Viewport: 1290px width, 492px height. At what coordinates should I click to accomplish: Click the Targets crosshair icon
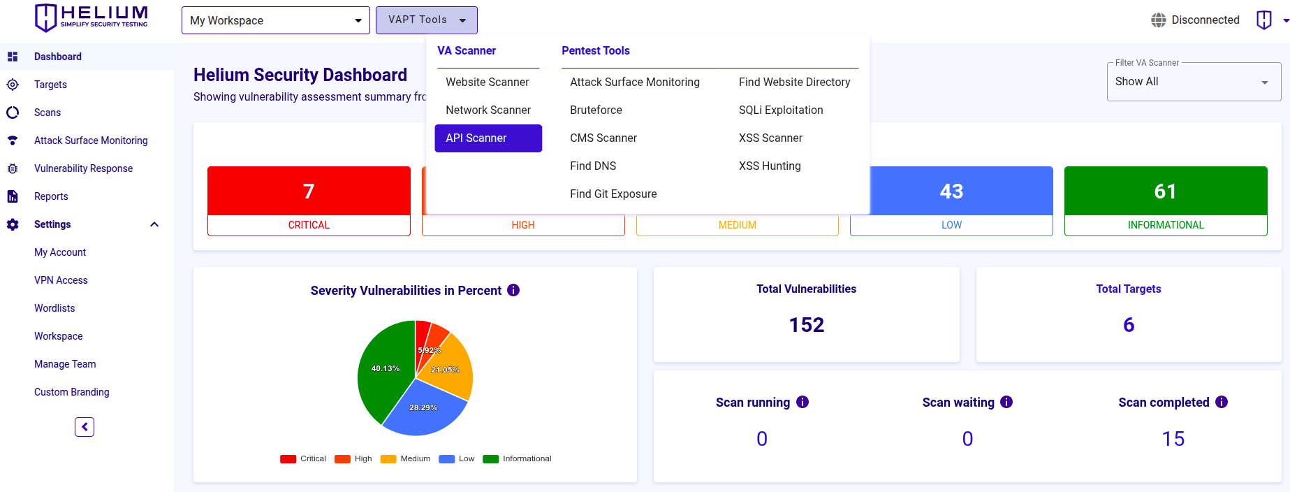coord(13,85)
